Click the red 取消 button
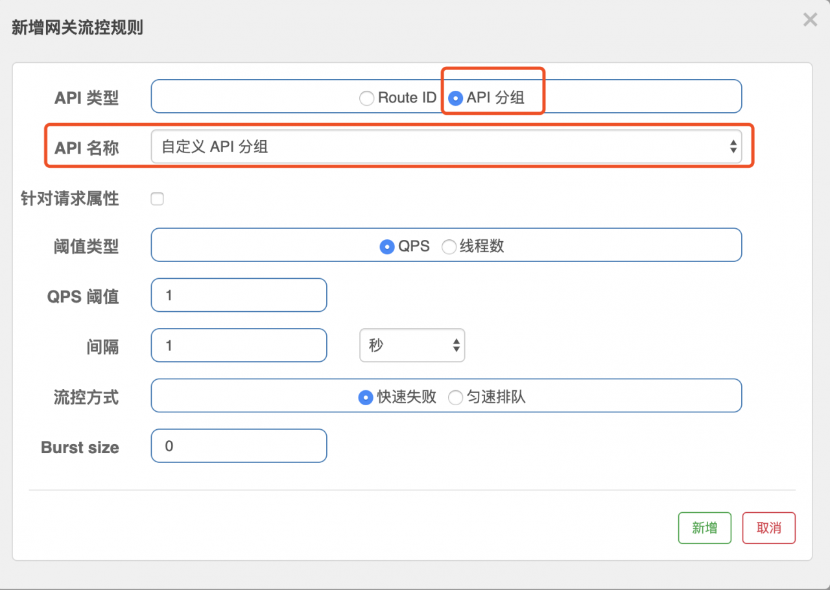This screenshot has width=830, height=590. [x=768, y=528]
